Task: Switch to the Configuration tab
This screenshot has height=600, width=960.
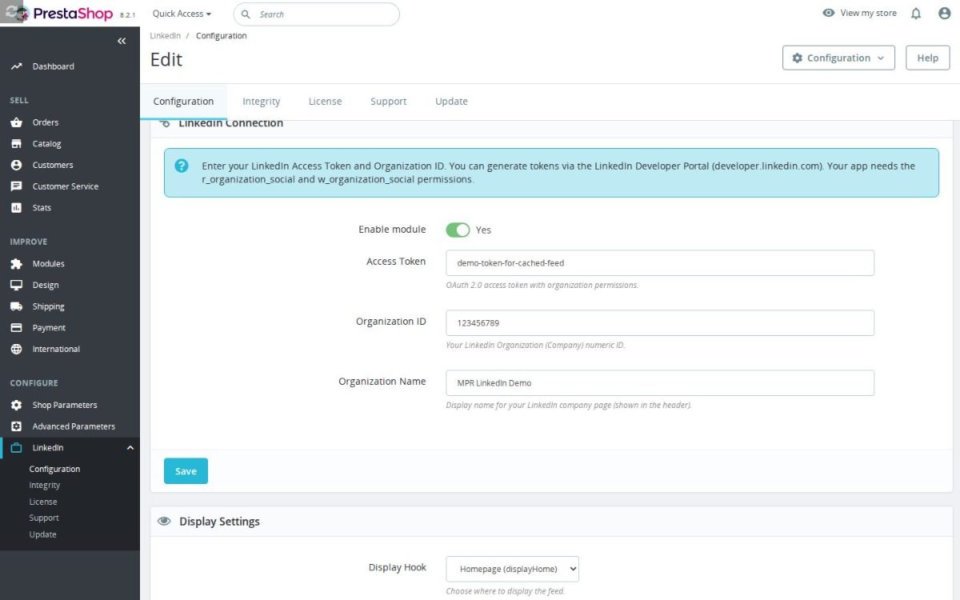Action: [x=183, y=102]
